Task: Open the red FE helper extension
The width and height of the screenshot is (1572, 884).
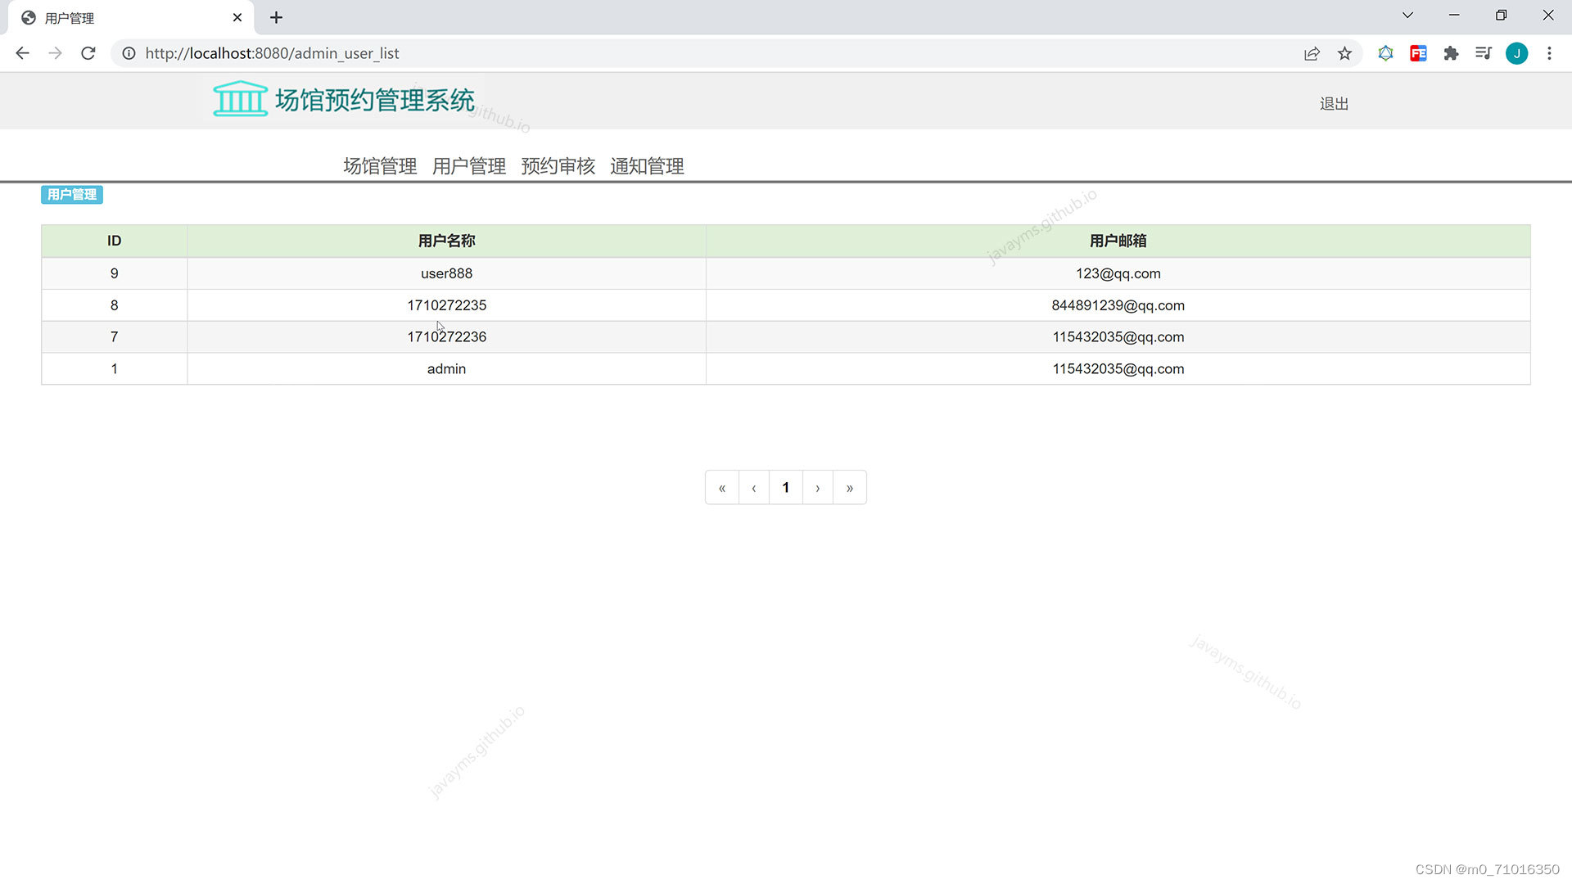Action: pos(1418,53)
